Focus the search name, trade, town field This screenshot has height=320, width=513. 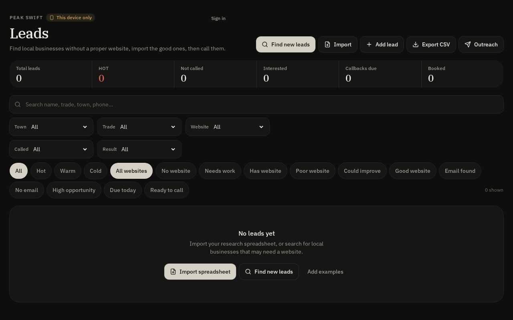pyautogui.click(x=256, y=104)
